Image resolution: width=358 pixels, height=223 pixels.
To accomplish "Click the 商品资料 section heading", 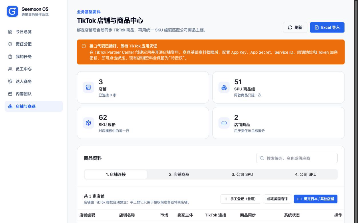I will 93,158.
